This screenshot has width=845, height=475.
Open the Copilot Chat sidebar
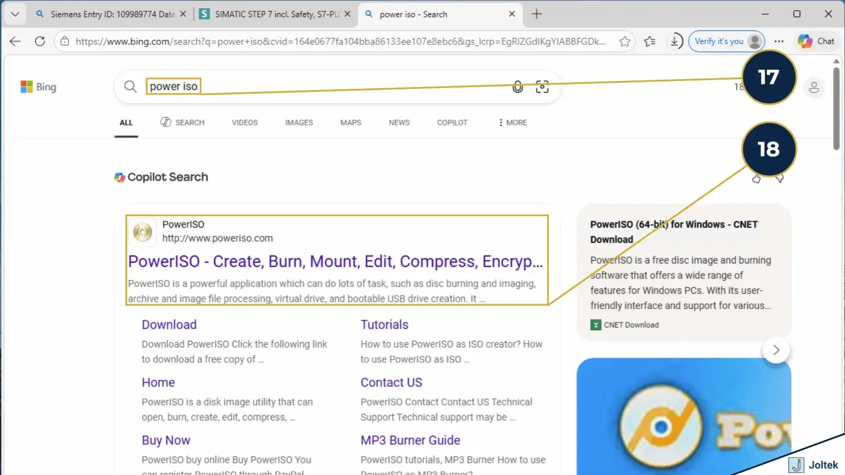coord(816,41)
